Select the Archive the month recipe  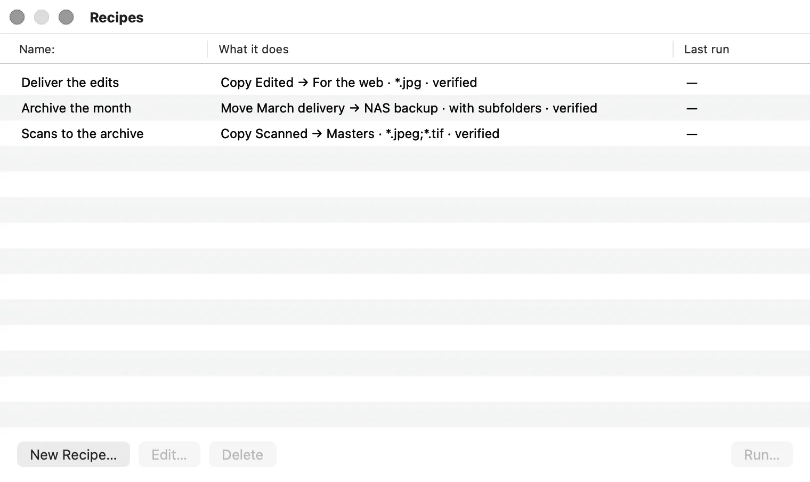click(405, 108)
